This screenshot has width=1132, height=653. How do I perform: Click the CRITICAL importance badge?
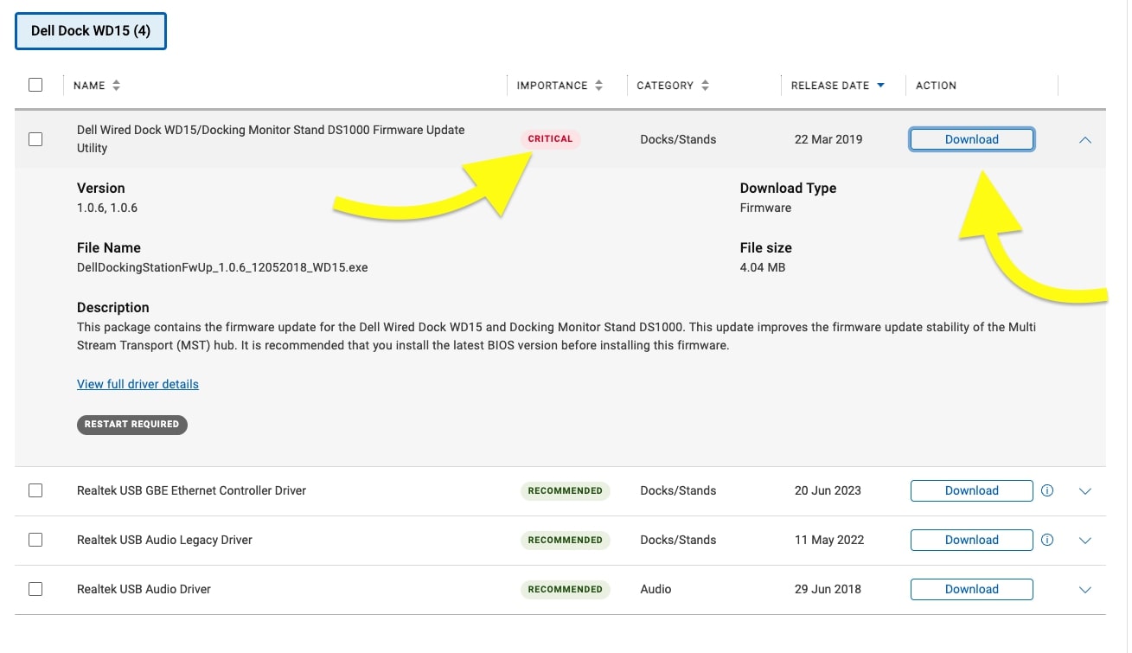550,138
